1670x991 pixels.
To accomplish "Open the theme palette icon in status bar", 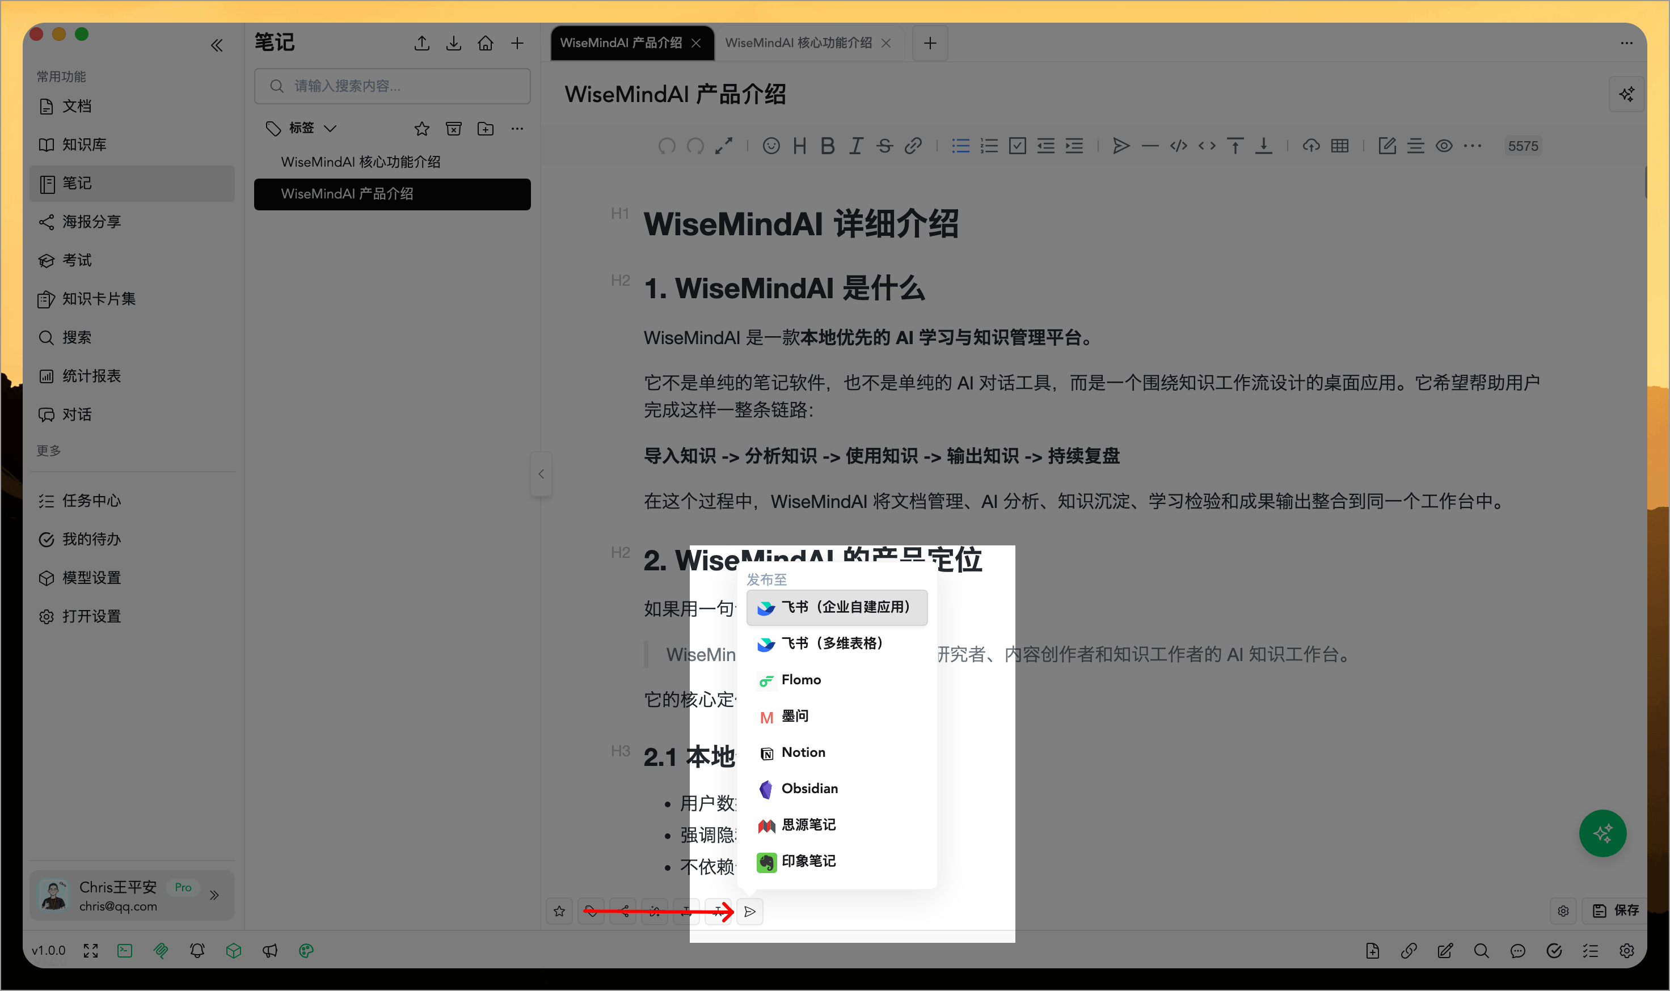I will tap(306, 950).
